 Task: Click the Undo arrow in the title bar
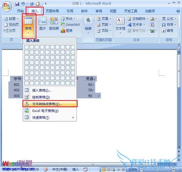tap(23, 4)
